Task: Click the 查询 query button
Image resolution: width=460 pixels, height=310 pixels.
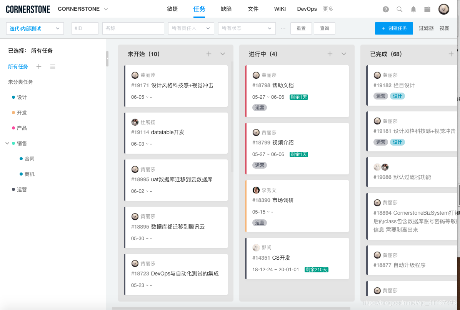Action: [x=325, y=28]
